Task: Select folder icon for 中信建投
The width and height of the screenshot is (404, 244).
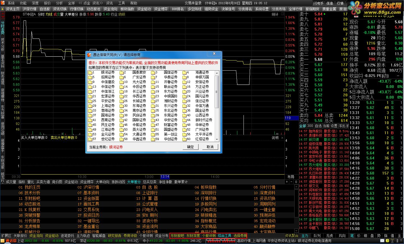Action: [90, 82]
